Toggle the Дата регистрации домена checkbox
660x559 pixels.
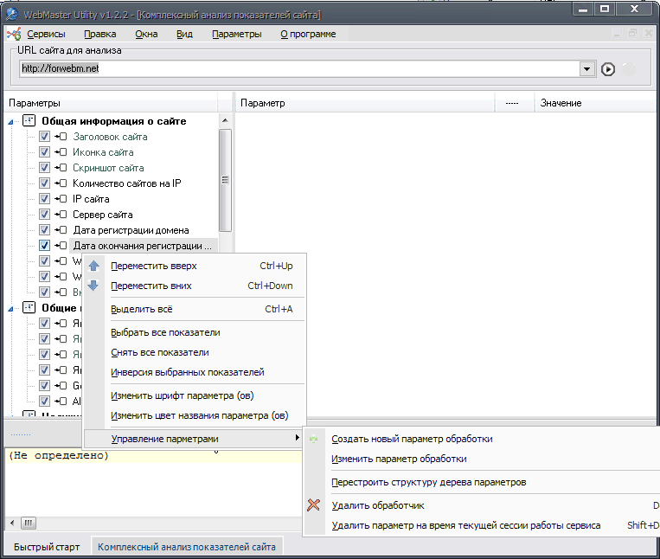pyautogui.click(x=44, y=230)
